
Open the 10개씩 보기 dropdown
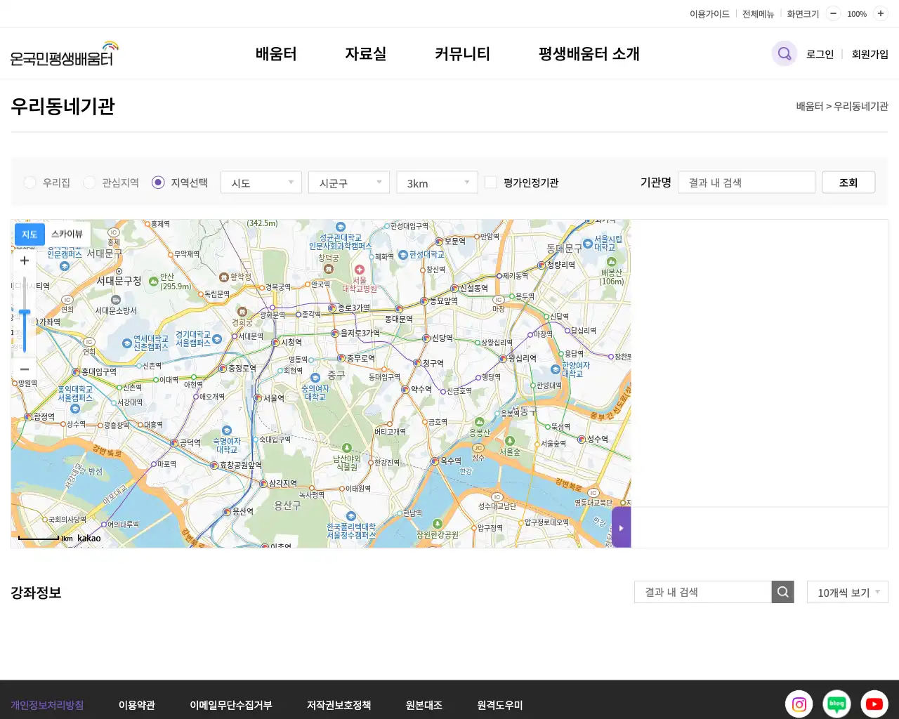tap(848, 592)
